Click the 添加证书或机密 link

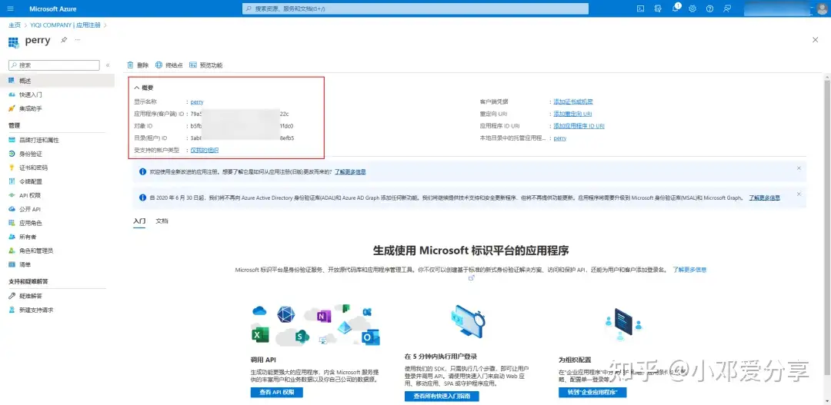tap(573, 101)
